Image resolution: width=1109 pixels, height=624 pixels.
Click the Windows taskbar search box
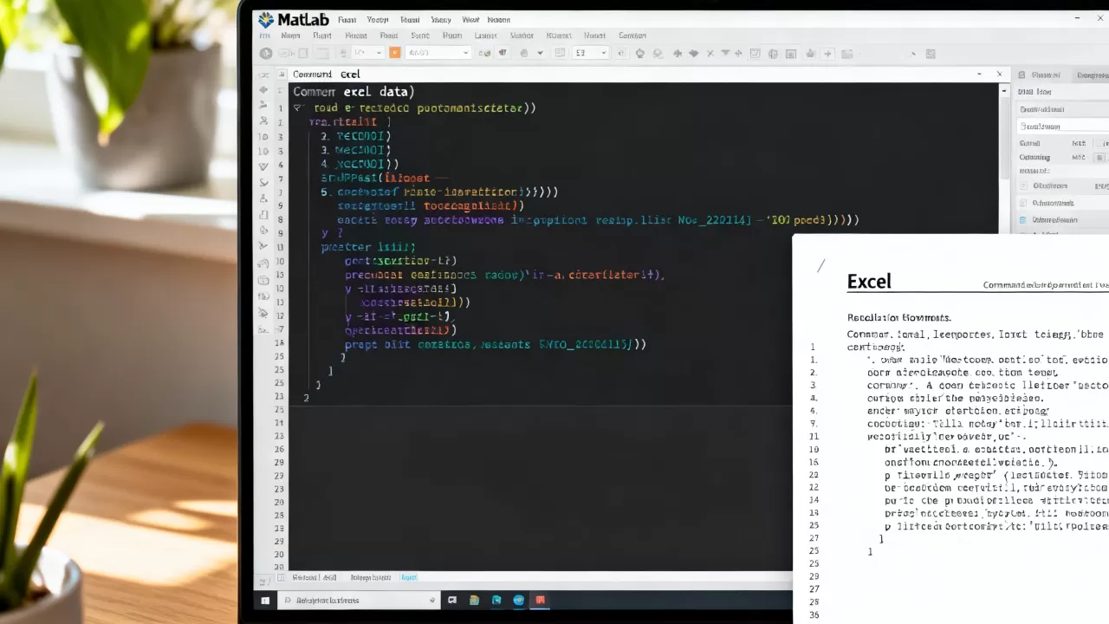pos(360,600)
